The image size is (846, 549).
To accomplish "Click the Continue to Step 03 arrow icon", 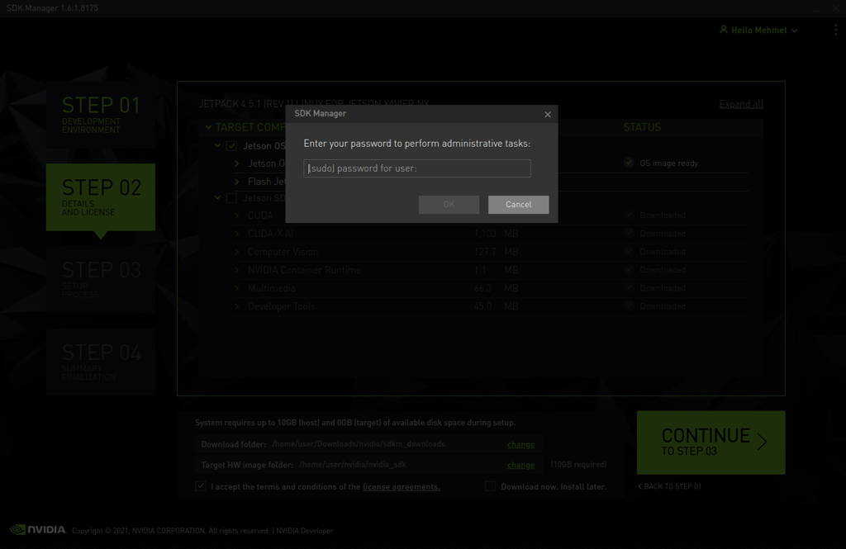I will point(762,443).
